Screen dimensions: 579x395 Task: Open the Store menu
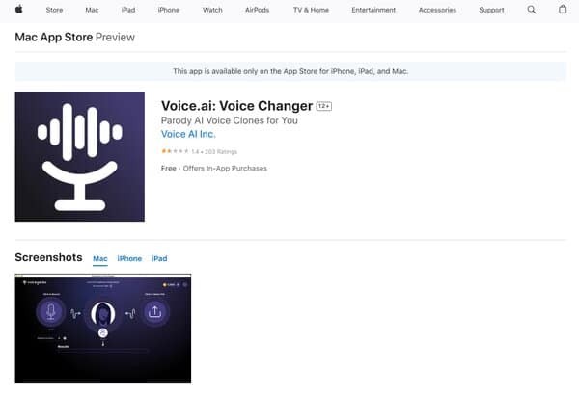pos(54,10)
